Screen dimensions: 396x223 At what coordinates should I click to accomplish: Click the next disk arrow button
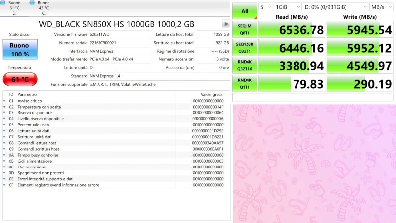pyautogui.click(x=226, y=24)
